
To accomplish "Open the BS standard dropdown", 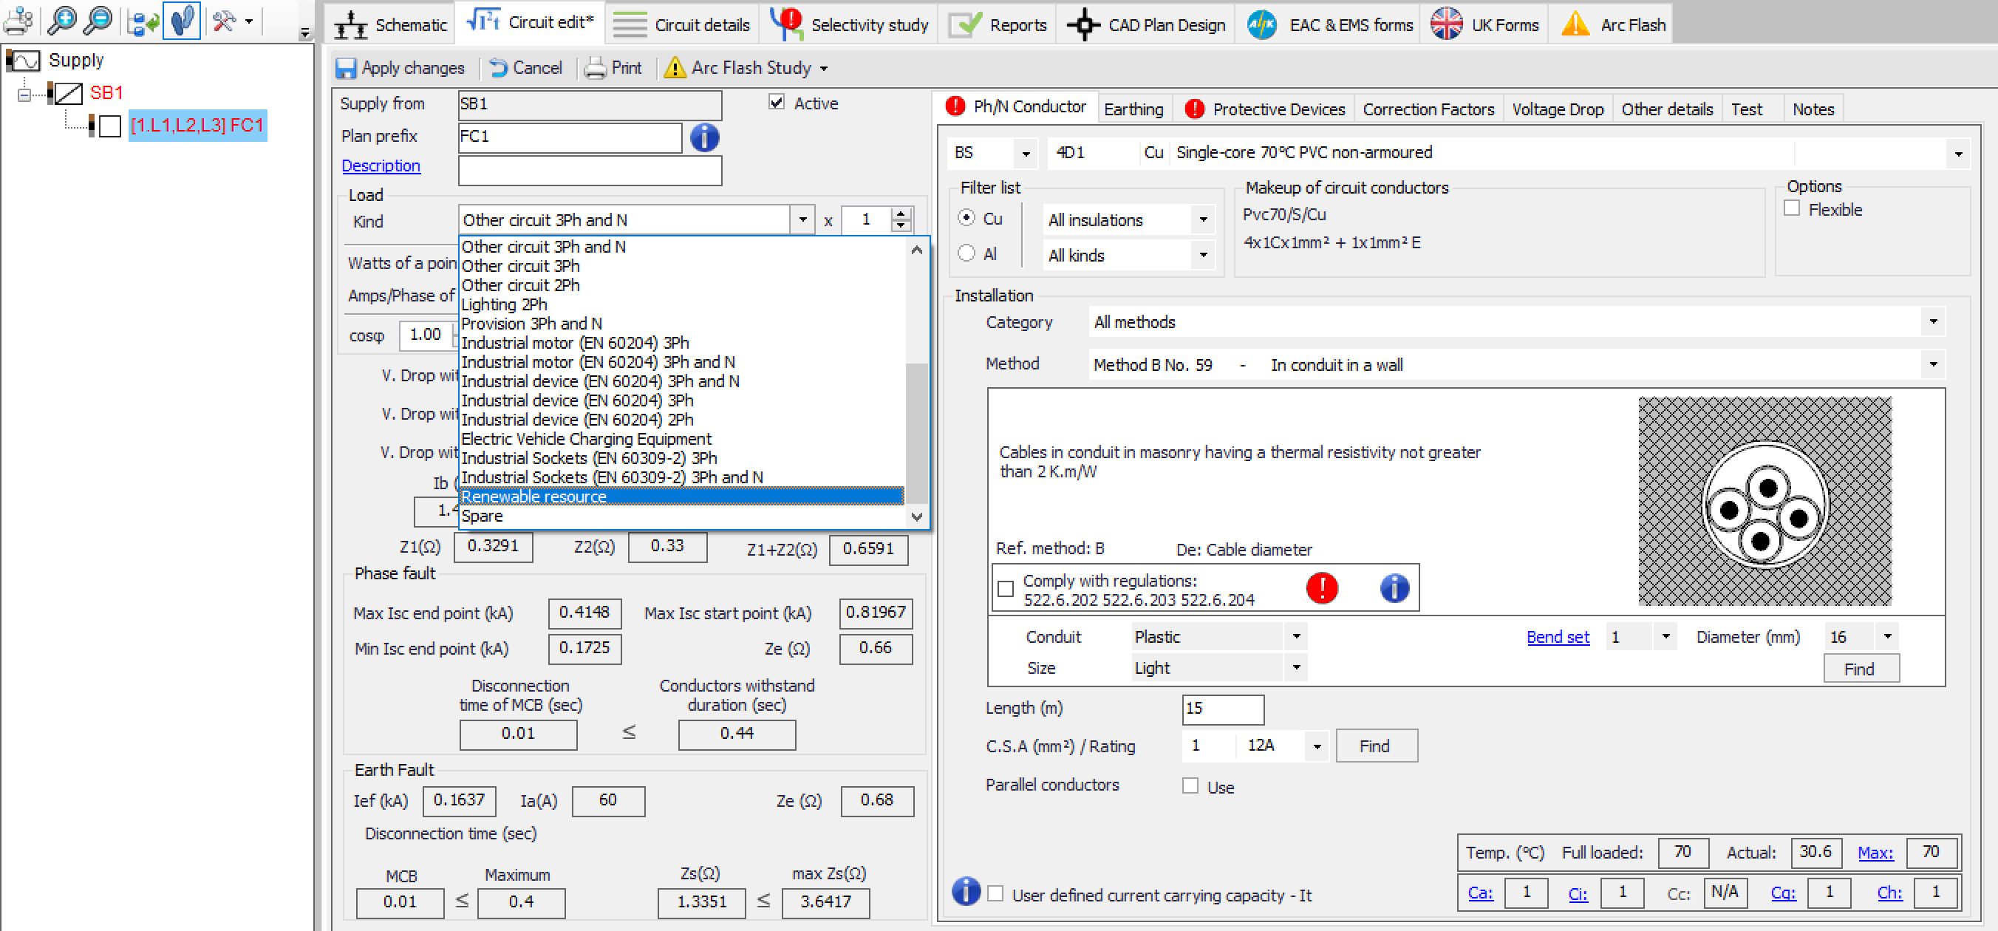I will coord(1026,154).
